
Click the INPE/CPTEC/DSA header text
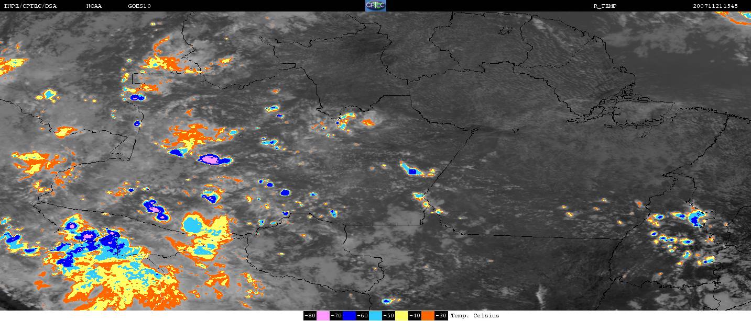[x=30, y=6]
